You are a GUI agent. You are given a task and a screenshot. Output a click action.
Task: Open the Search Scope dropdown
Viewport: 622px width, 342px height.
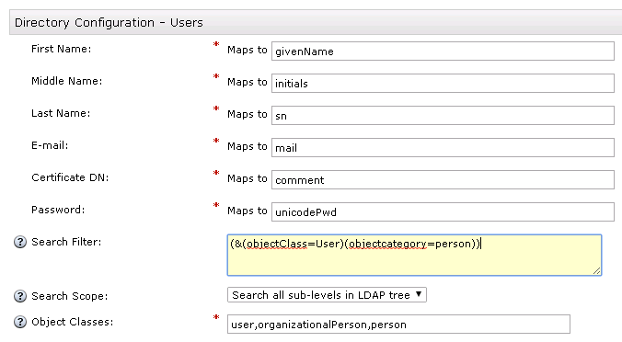pos(327,295)
